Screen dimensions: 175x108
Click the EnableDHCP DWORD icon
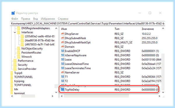click(62, 51)
